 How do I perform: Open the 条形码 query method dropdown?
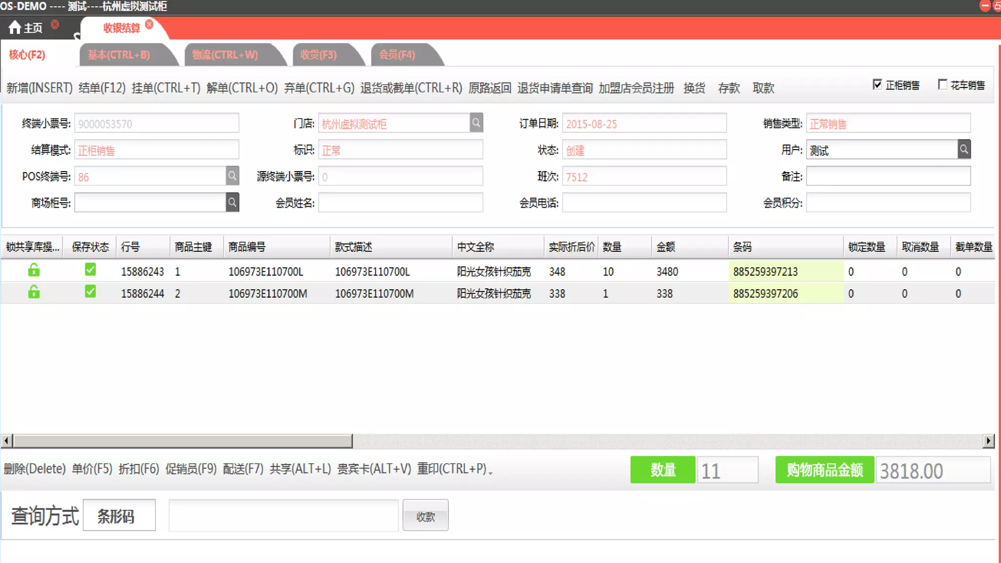pyautogui.click(x=119, y=516)
